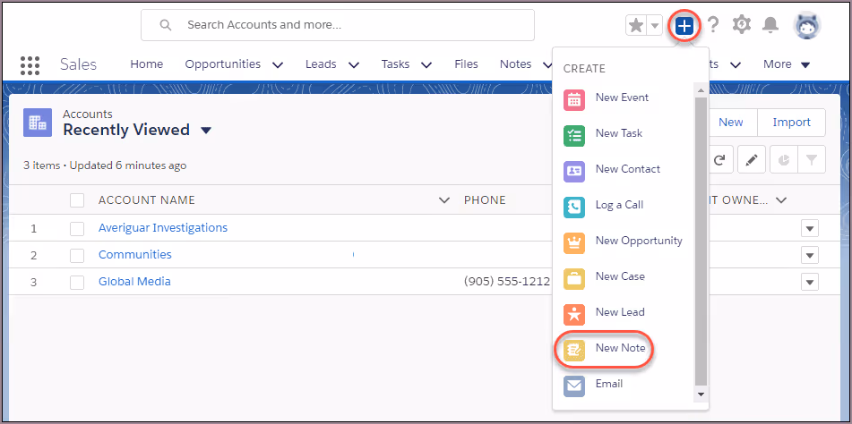Open the charts pie icon
The height and width of the screenshot is (424, 852).
tap(784, 160)
